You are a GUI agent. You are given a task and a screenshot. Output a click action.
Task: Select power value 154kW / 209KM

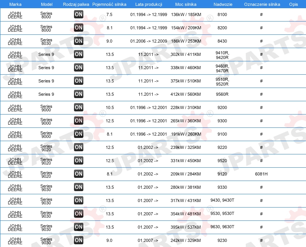(x=186, y=28)
